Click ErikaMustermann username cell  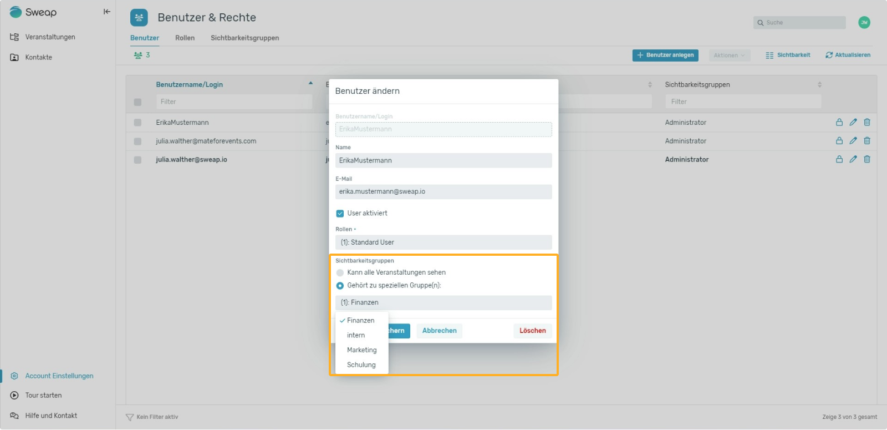point(182,123)
